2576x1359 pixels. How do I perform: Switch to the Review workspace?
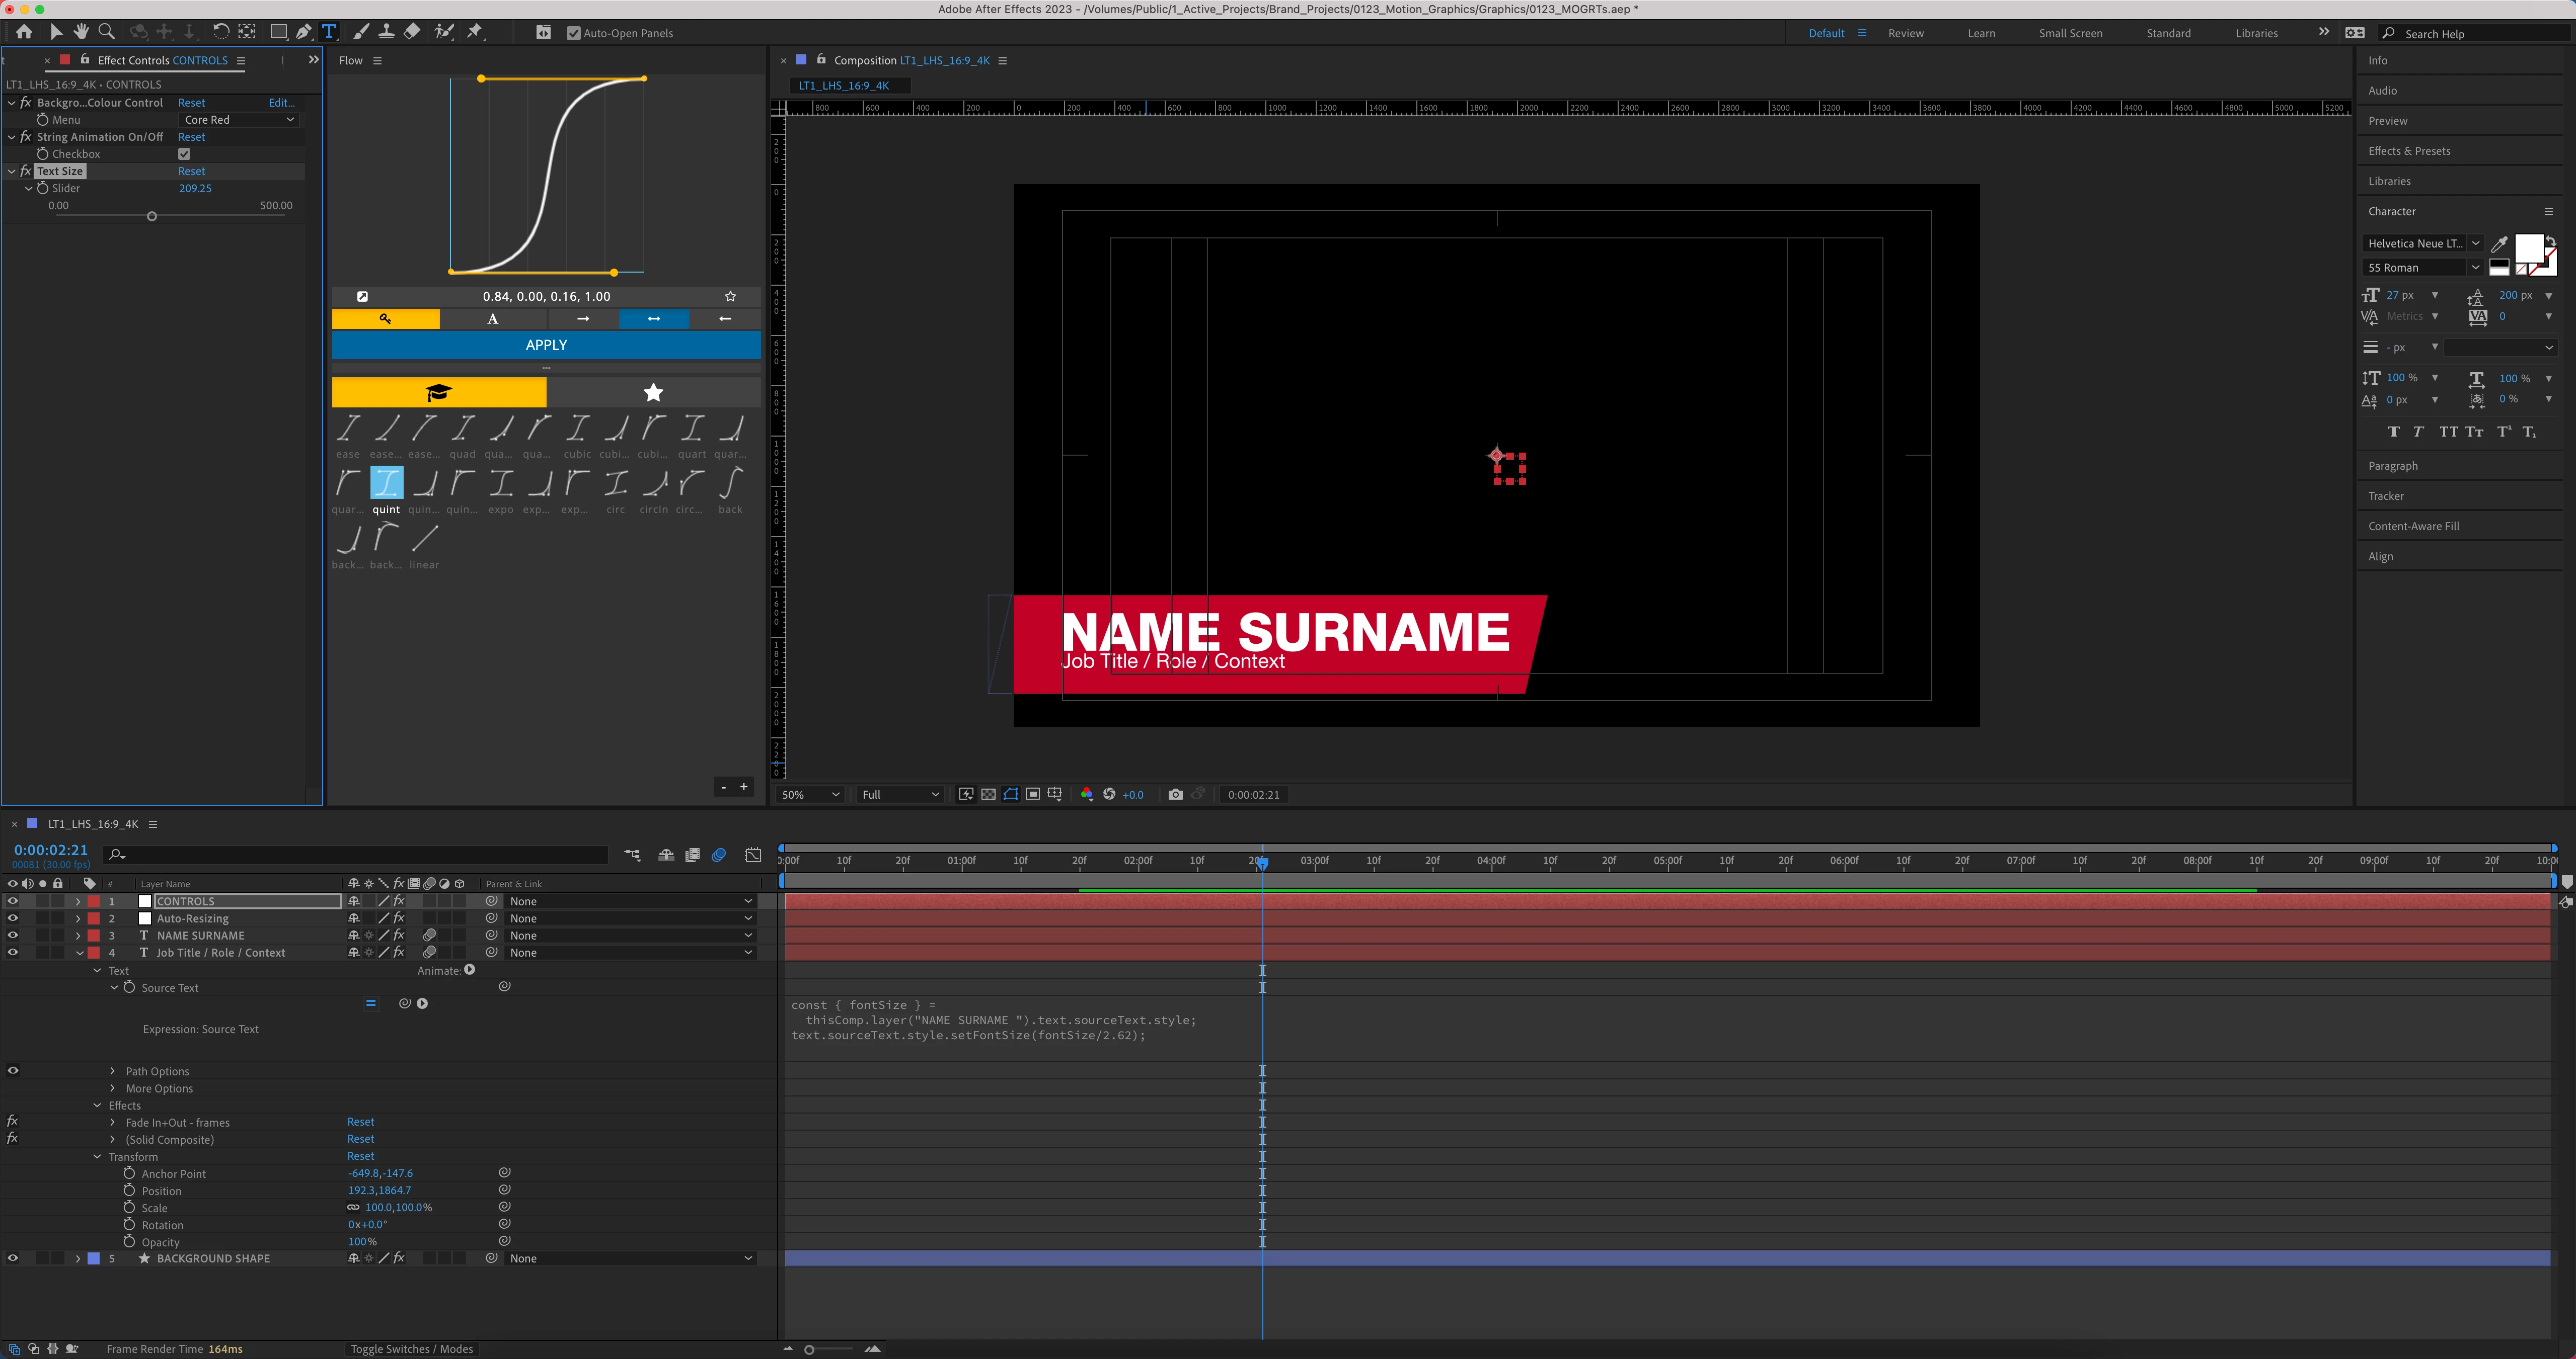tap(1905, 33)
